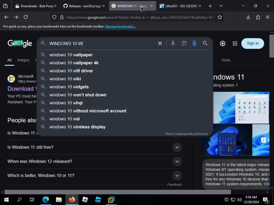Bookmark this page with the star icon
This screenshot has width=274, height=205.
point(220,17)
